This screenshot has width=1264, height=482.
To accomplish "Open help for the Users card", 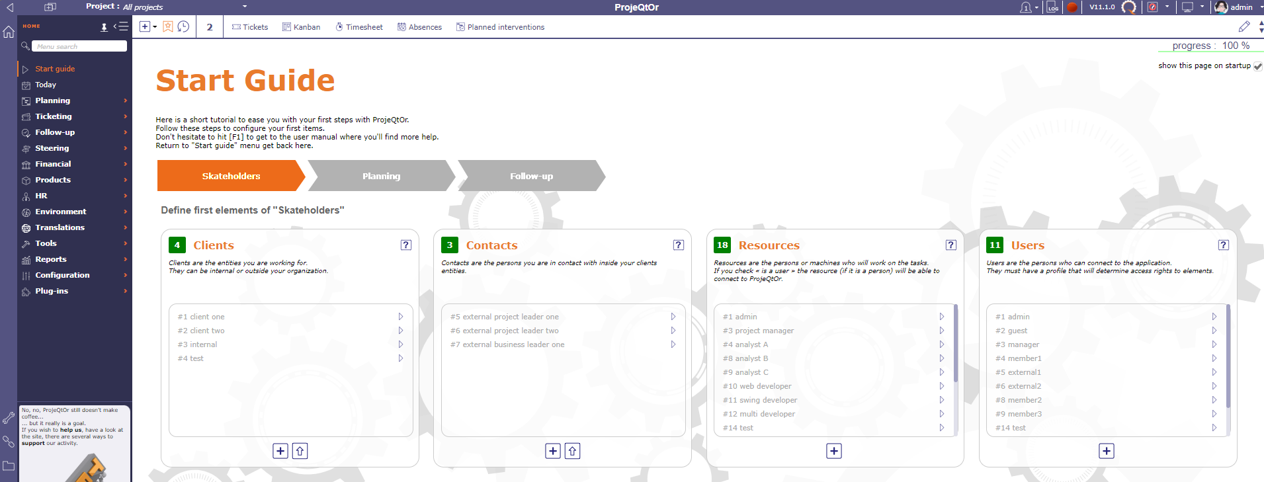I will coord(1224,245).
